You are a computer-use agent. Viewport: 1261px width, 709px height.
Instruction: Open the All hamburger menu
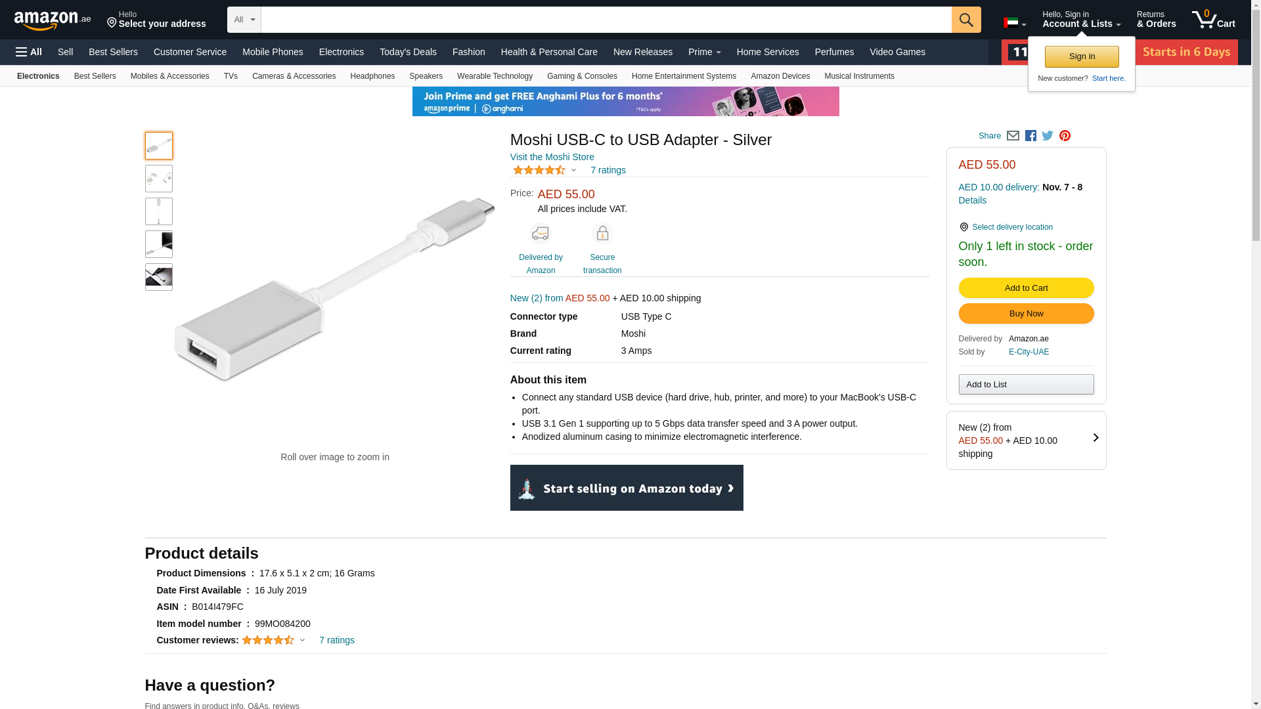point(29,52)
